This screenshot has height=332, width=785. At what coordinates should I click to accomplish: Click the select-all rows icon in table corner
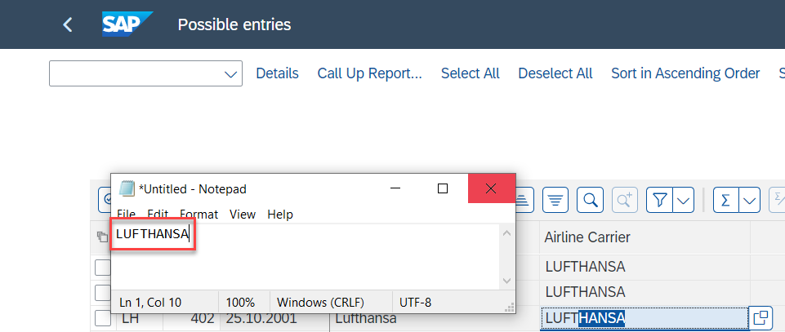[102, 237]
